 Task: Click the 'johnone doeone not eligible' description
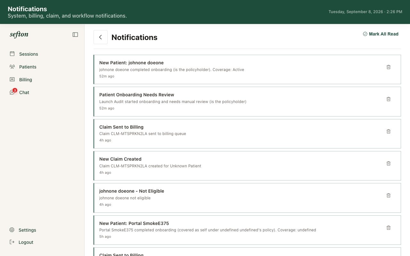click(125, 198)
